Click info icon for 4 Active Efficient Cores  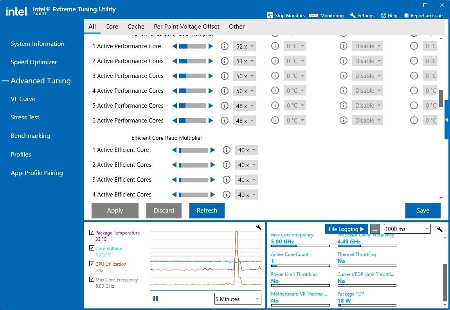coord(226,195)
